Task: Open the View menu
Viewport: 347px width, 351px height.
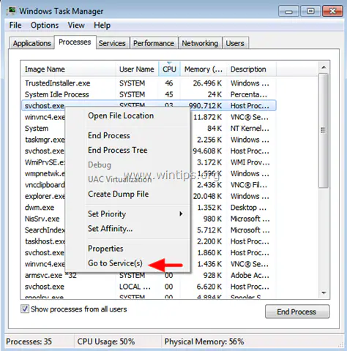Action: coord(76,25)
